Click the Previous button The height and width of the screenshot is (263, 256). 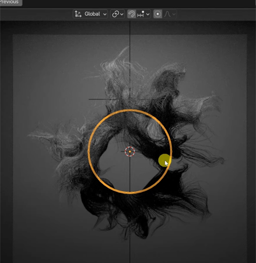[10, 2]
